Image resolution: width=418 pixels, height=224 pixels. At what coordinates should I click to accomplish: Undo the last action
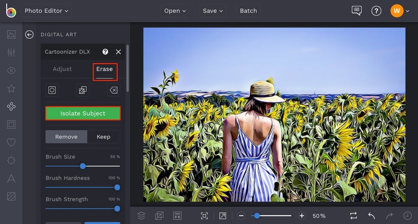pos(372,216)
